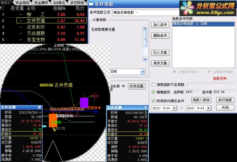Click the 条件选股 window title icon

(x=91, y=4)
